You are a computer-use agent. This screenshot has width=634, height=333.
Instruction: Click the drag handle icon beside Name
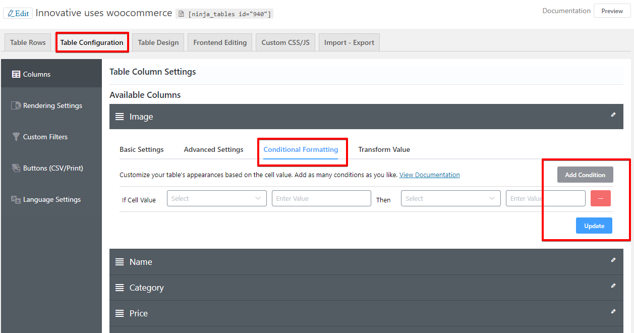(x=120, y=262)
